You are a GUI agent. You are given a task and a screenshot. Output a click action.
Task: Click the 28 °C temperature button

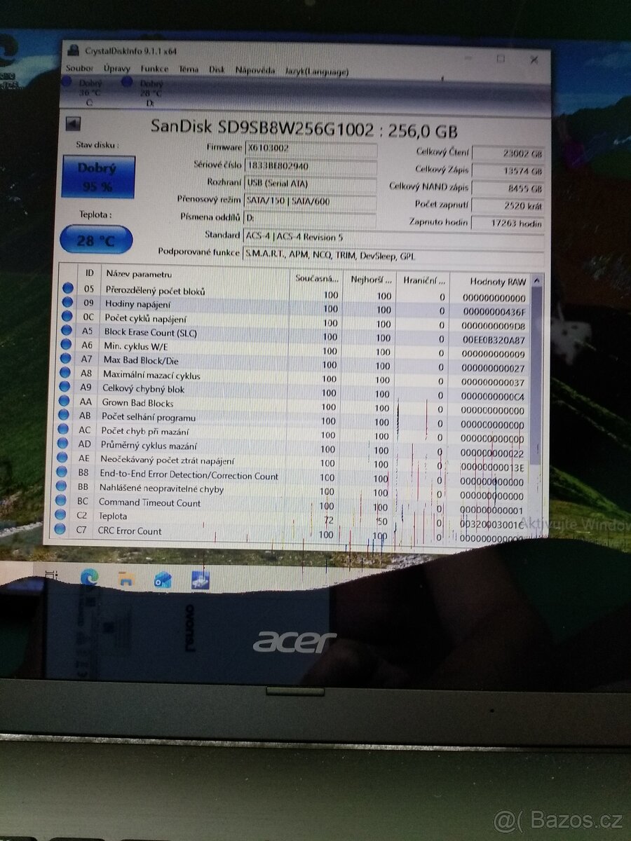96,240
